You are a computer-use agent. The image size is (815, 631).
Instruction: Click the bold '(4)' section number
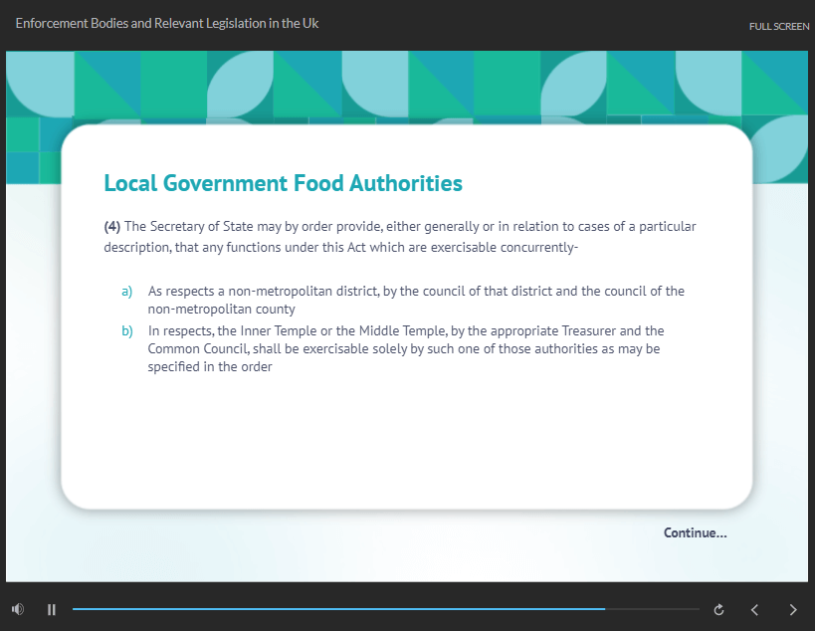point(112,226)
